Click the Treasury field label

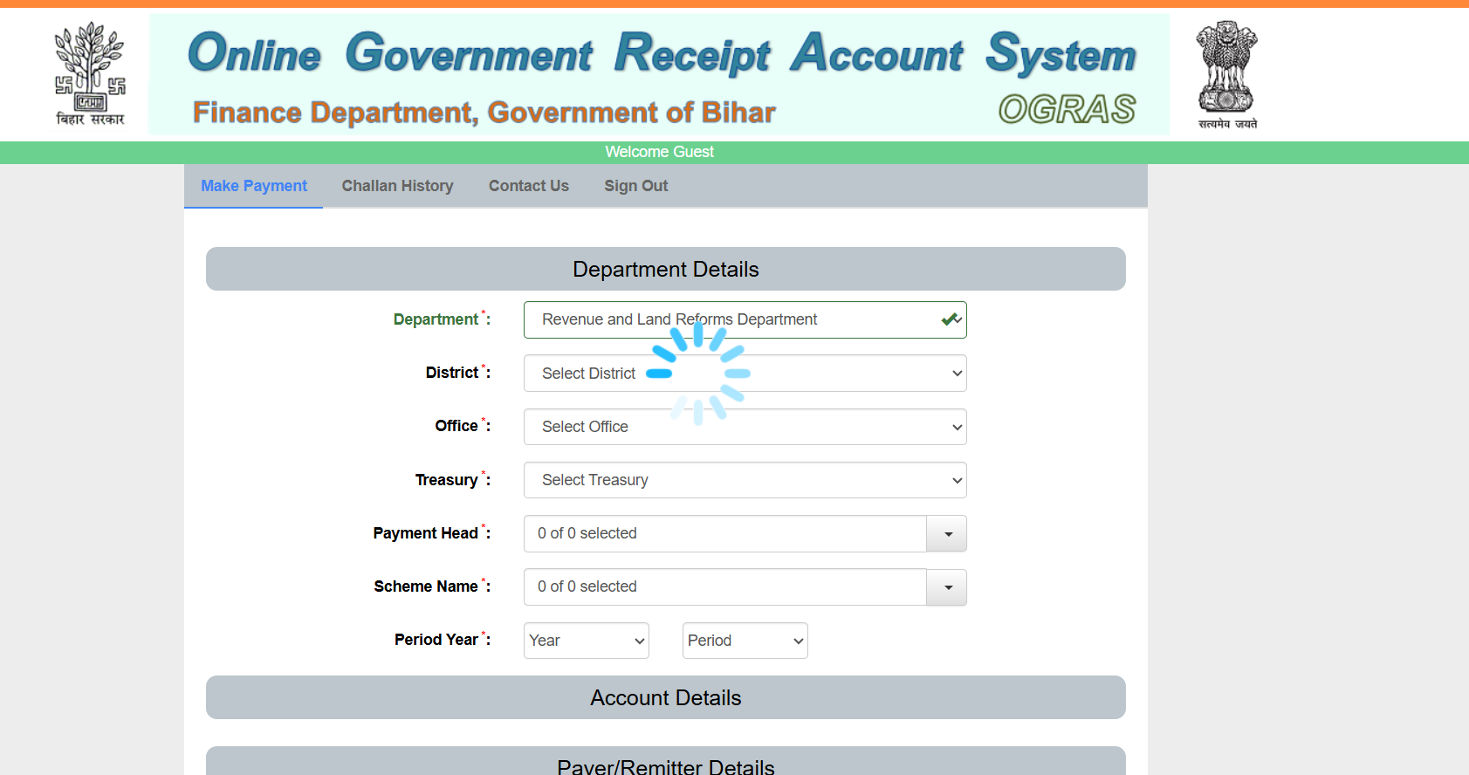453,479
